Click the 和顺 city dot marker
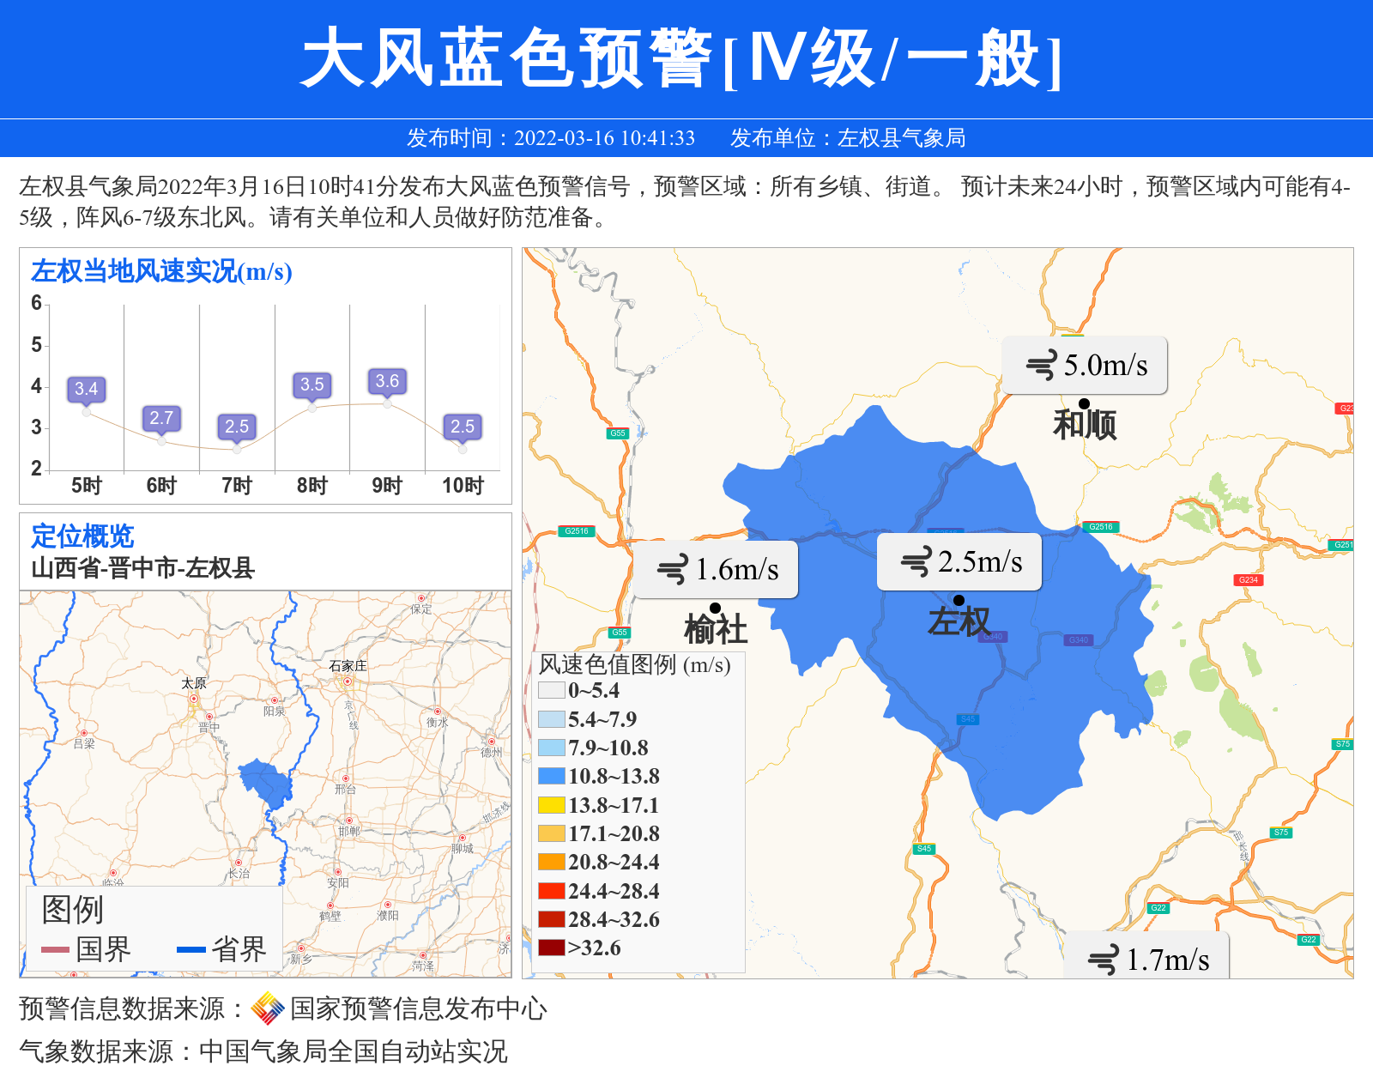The height and width of the screenshot is (1078, 1373). tap(1084, 403)
